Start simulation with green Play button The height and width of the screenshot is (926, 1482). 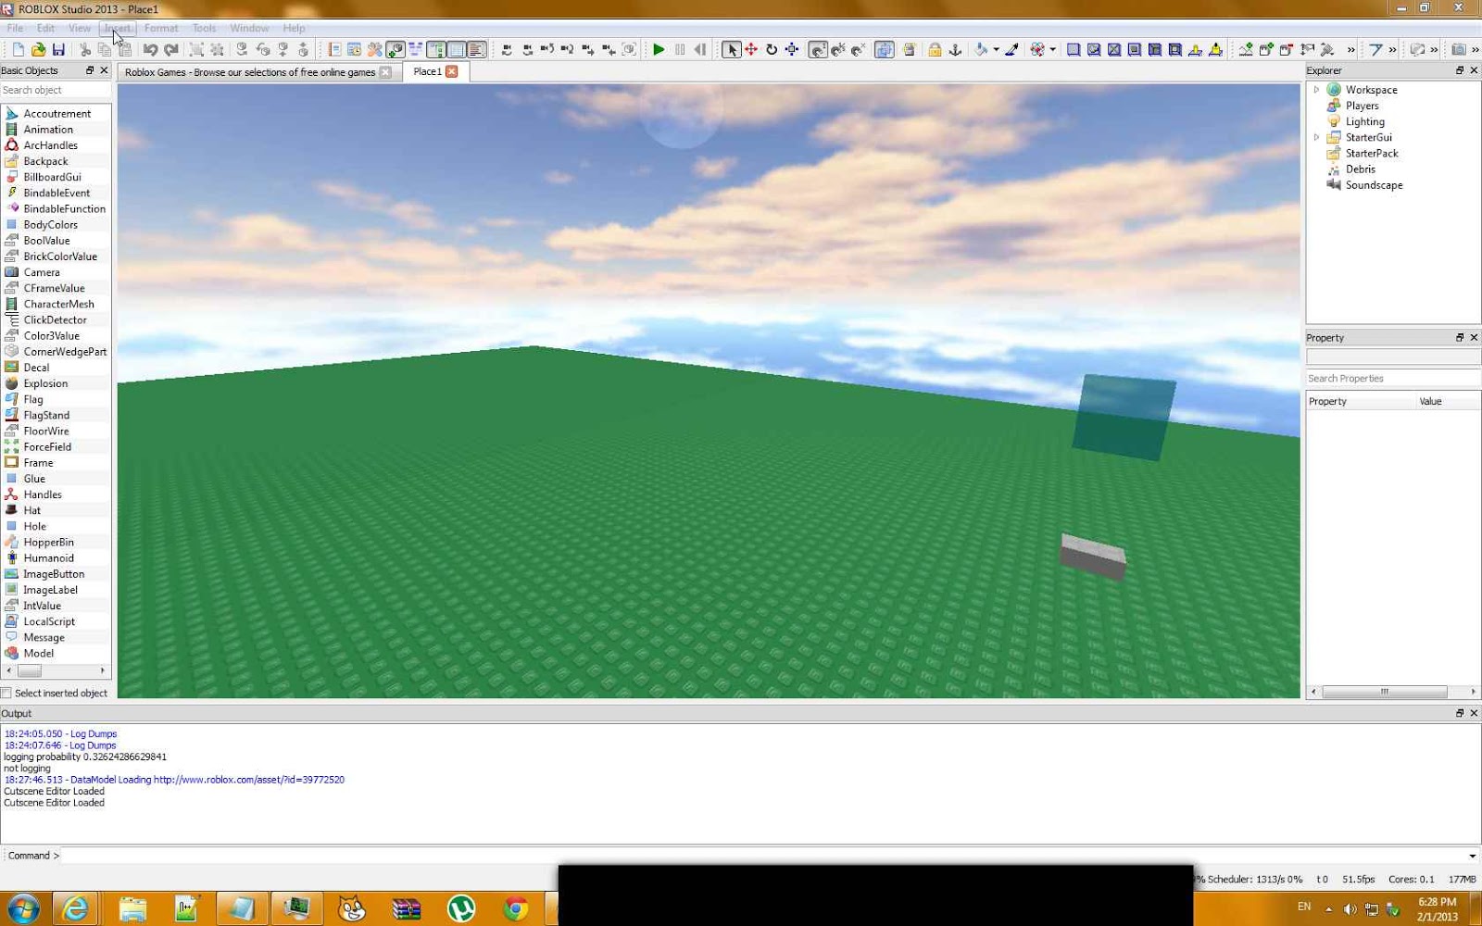659,50
